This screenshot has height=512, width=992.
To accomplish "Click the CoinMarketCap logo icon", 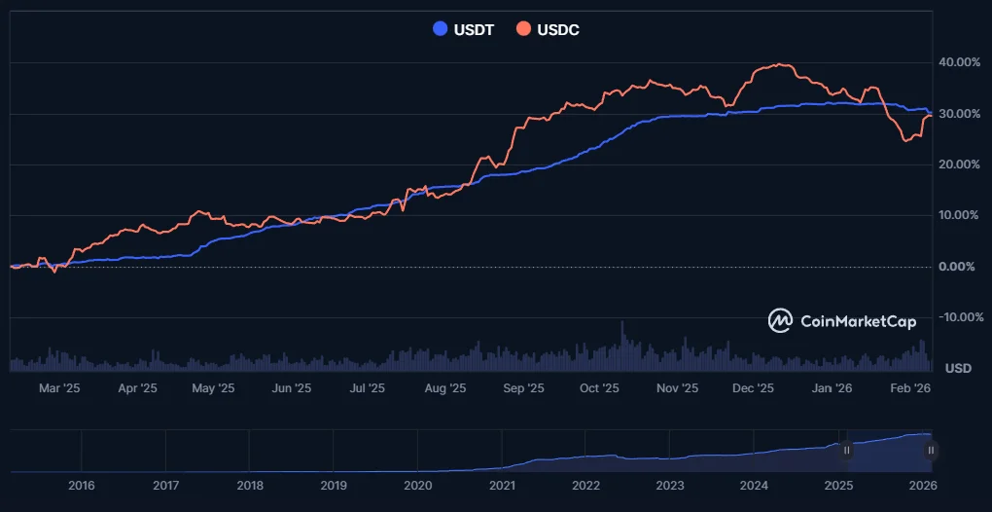I will point(780,319).
